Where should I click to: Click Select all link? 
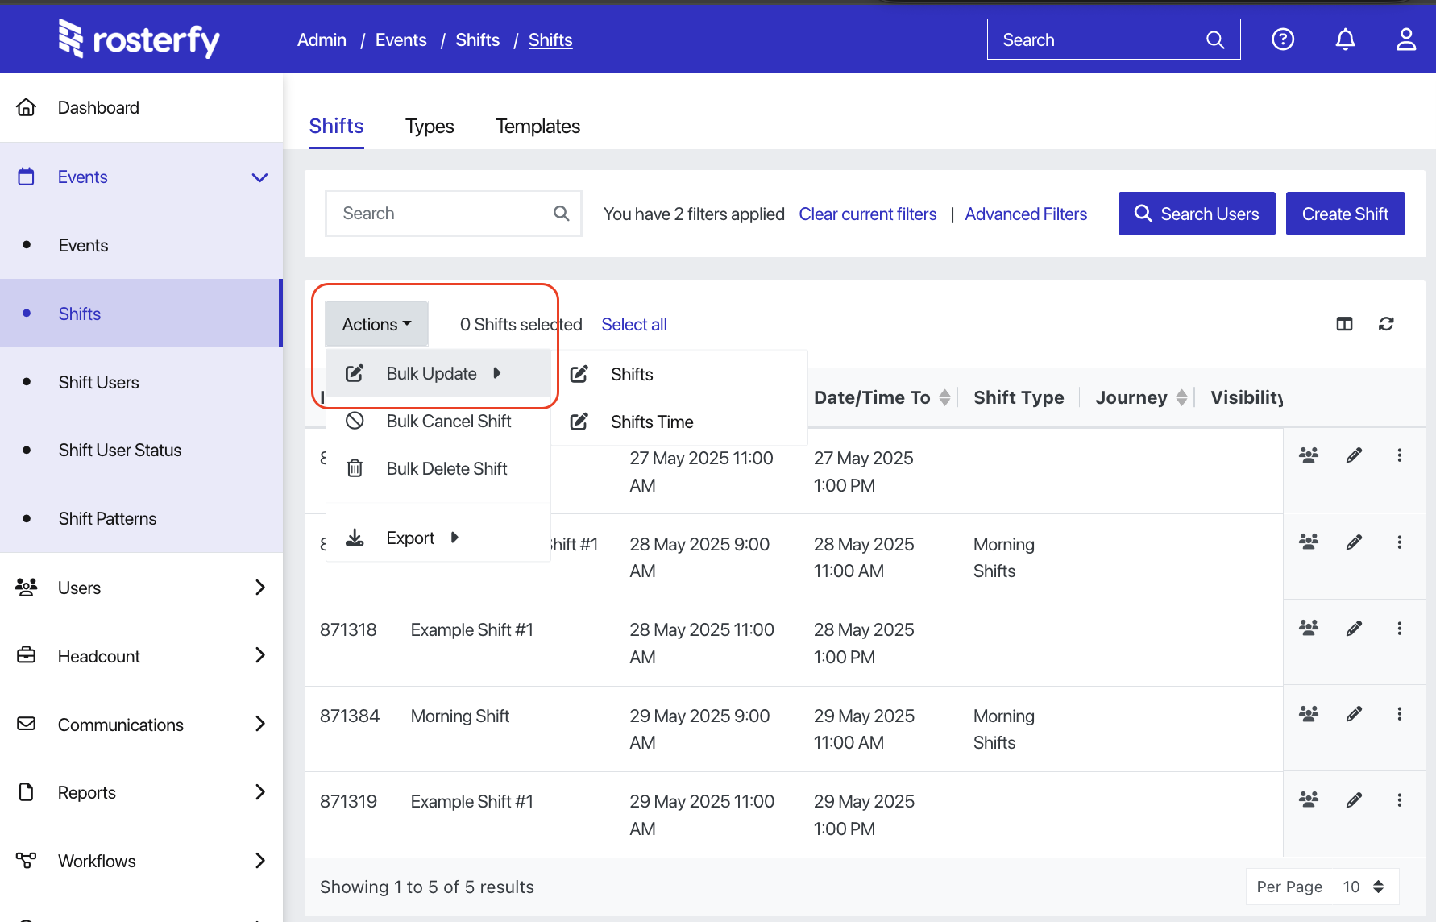[634, 324]
